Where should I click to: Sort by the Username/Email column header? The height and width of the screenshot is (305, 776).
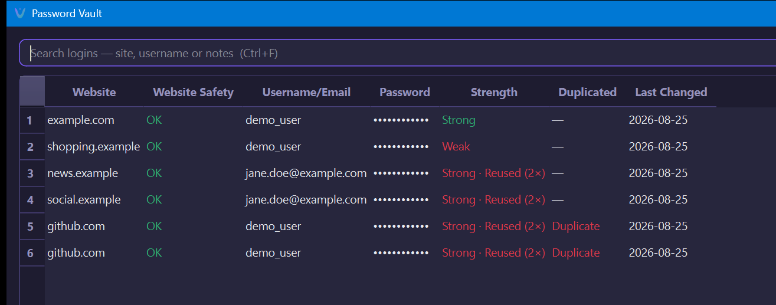(306, 92)
